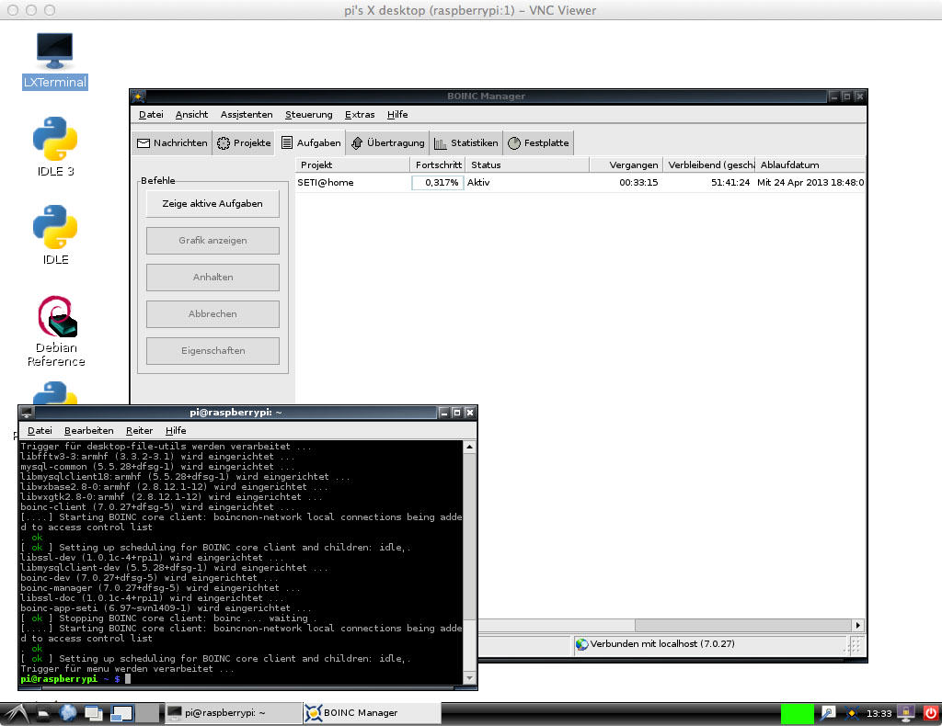The image size is (942, 726).
Task: Sort by the Vergangen column header
Action: (x=626, y=165)
